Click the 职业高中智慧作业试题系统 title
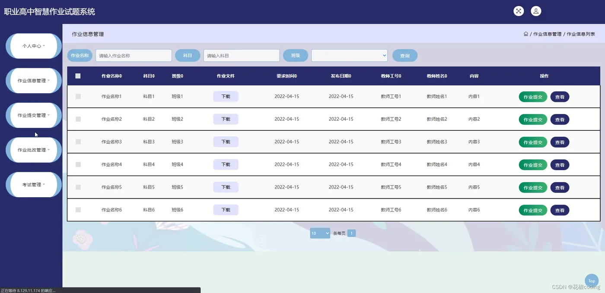Screen dimensions: 605x293 [49, 12]
